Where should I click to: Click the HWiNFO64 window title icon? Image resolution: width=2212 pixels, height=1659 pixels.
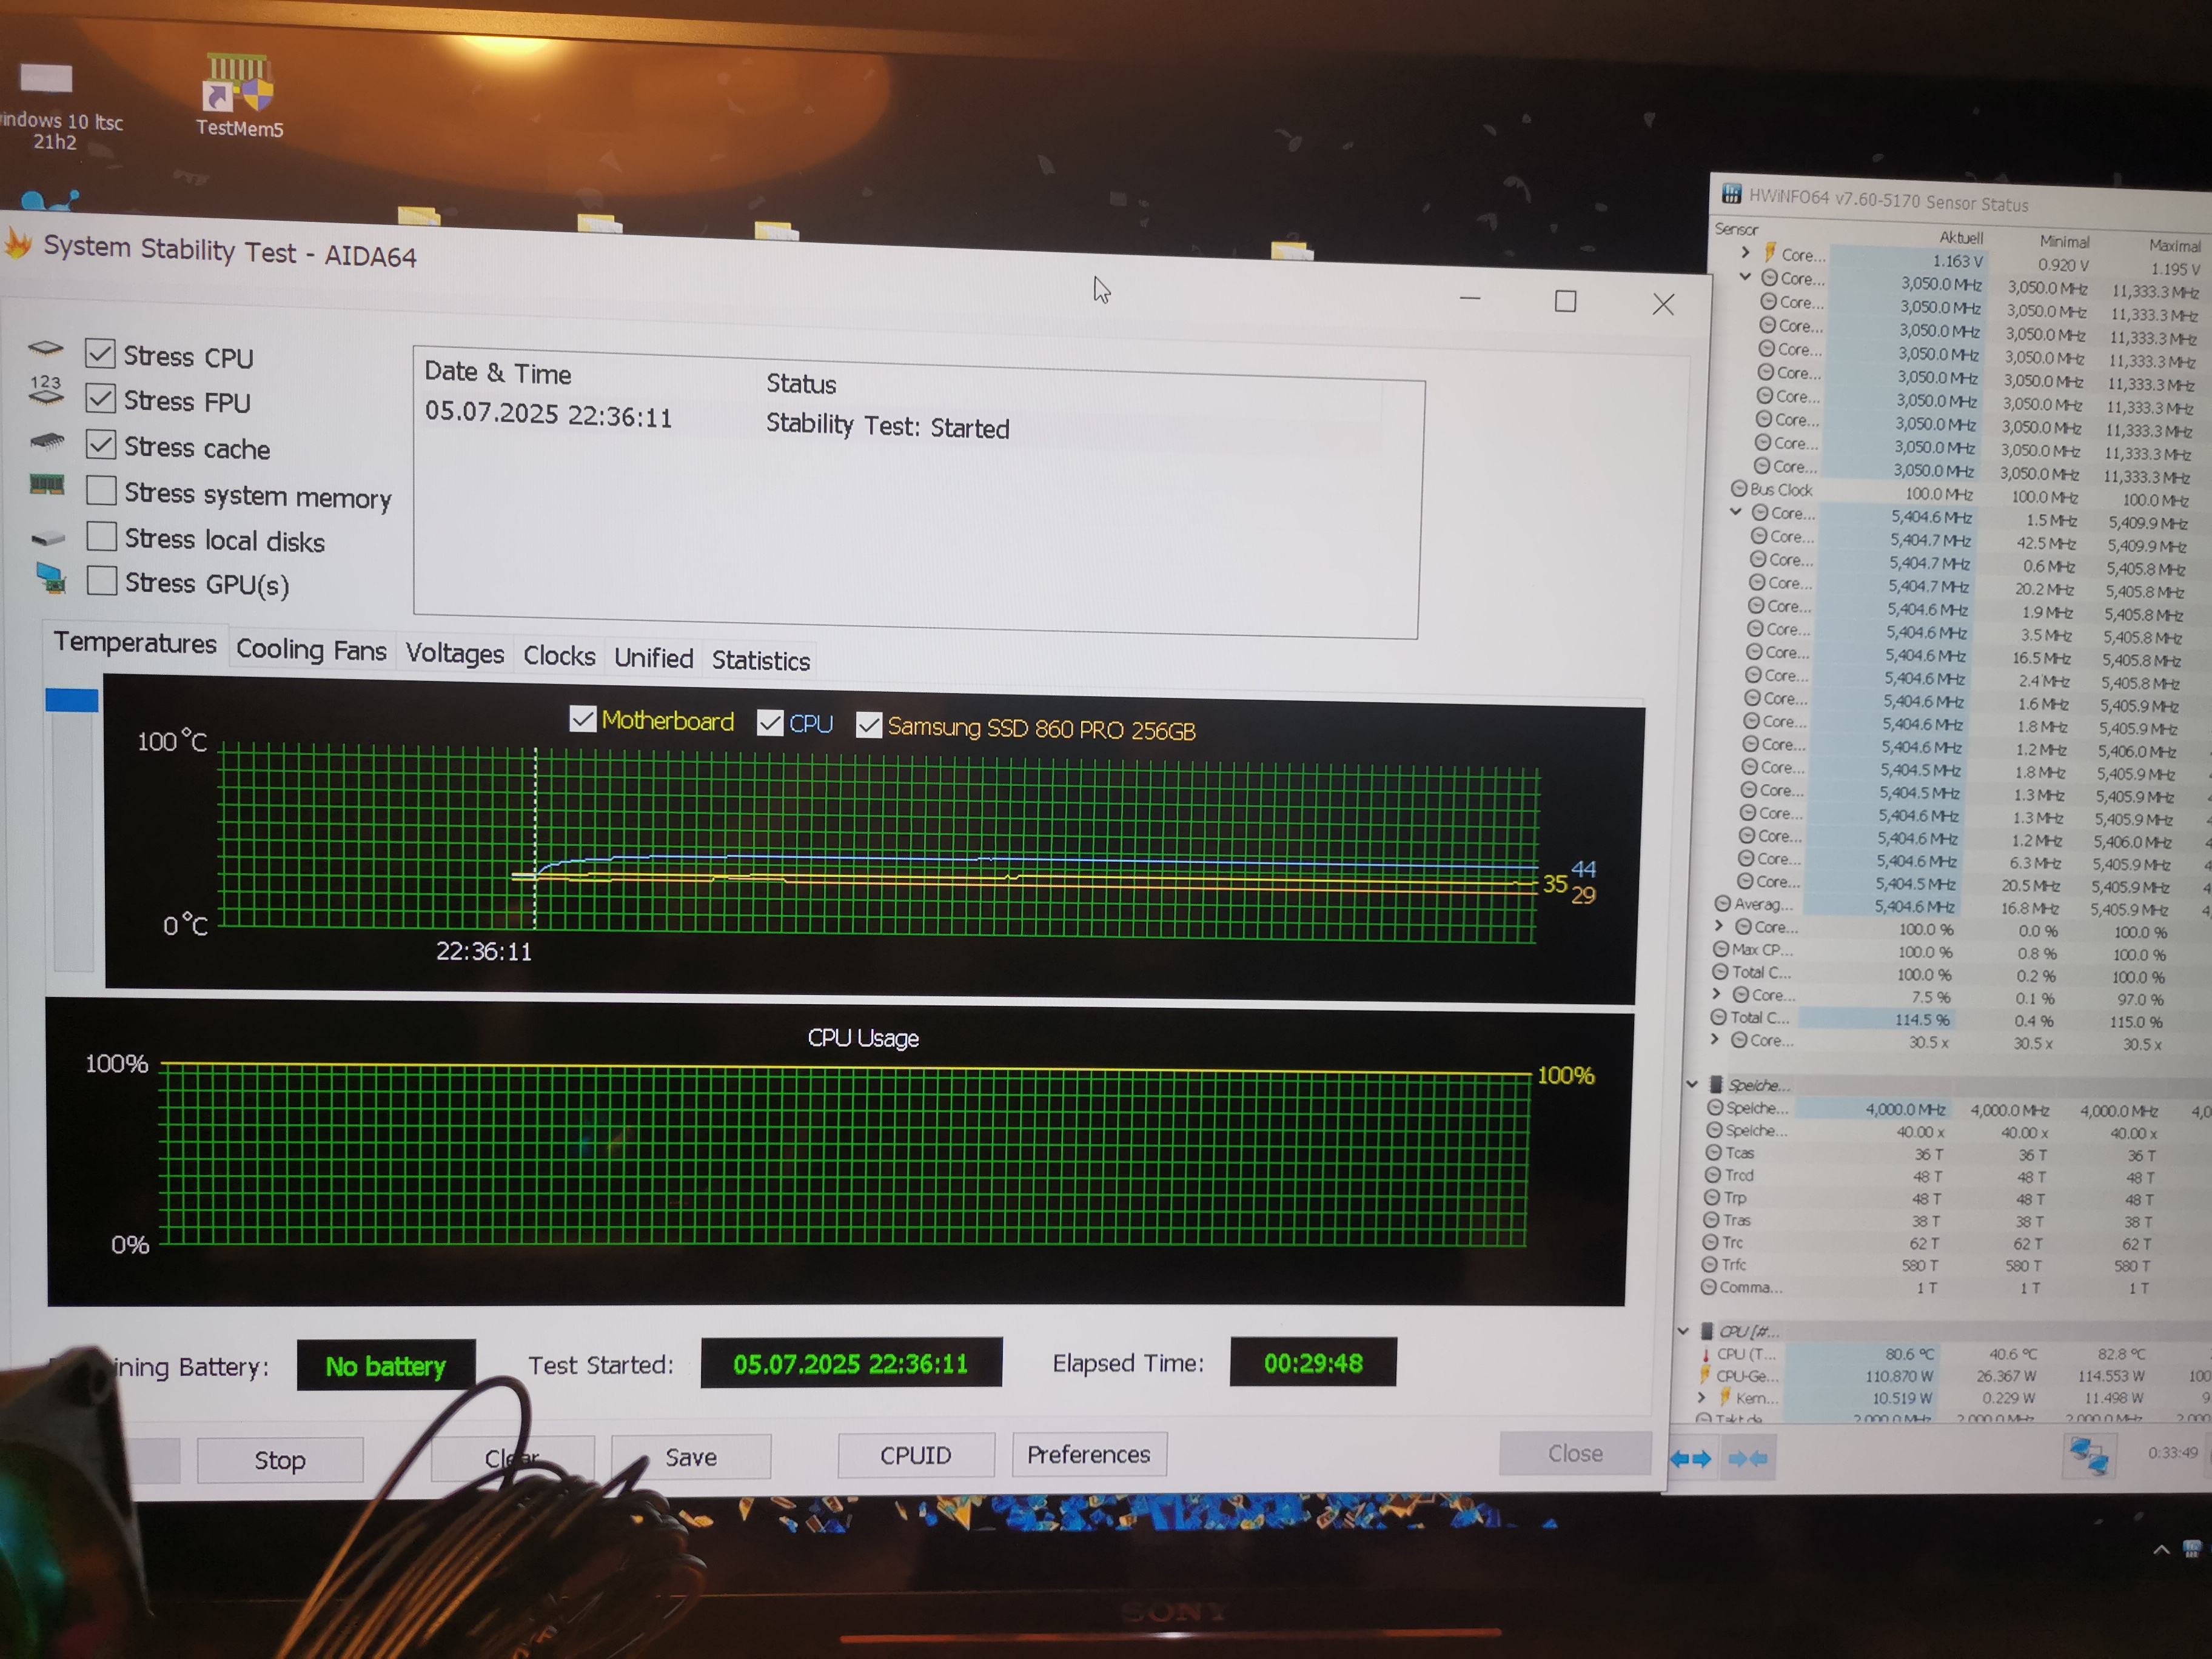tap(1731, 194)
